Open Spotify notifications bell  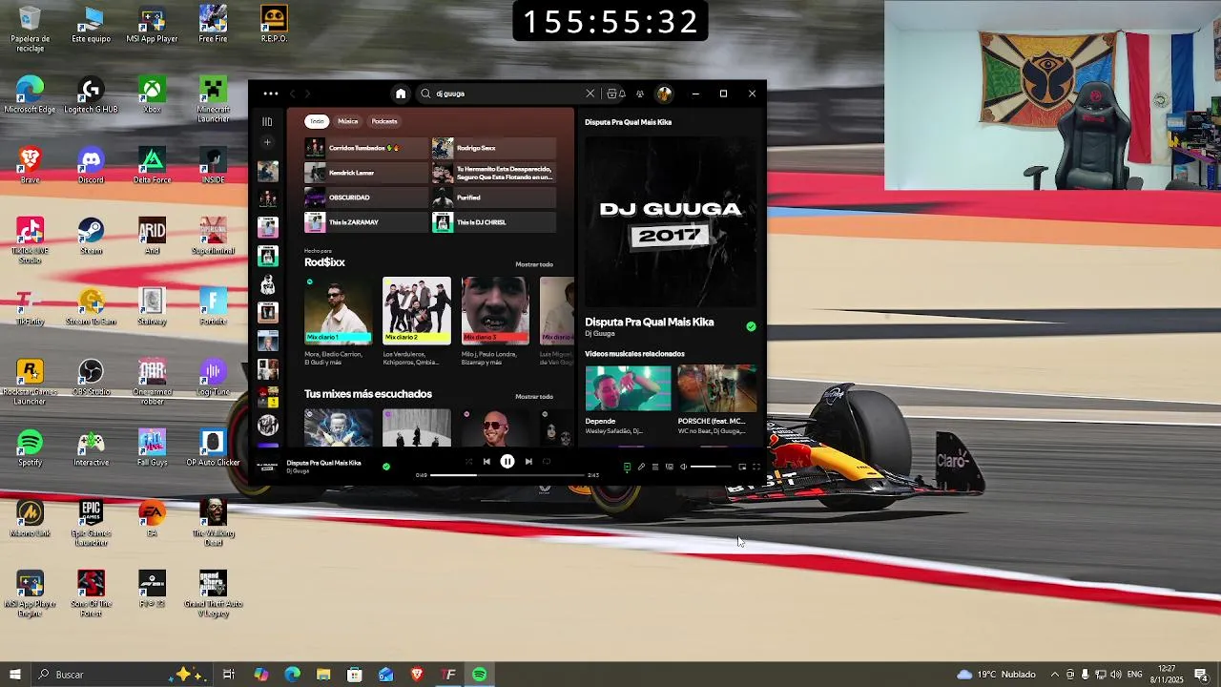[622, 94]
